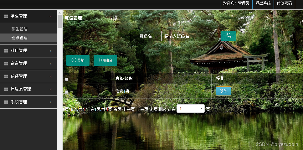Click the 班级管理 page heading
Image resolution: width=303 pixels, height=150 pixels.
pyautogui.click(x=73, y=18)
